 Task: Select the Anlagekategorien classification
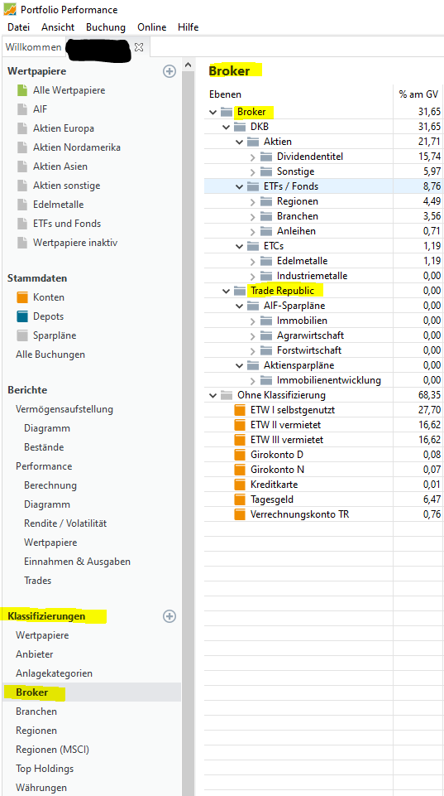[x=55, y=673]
